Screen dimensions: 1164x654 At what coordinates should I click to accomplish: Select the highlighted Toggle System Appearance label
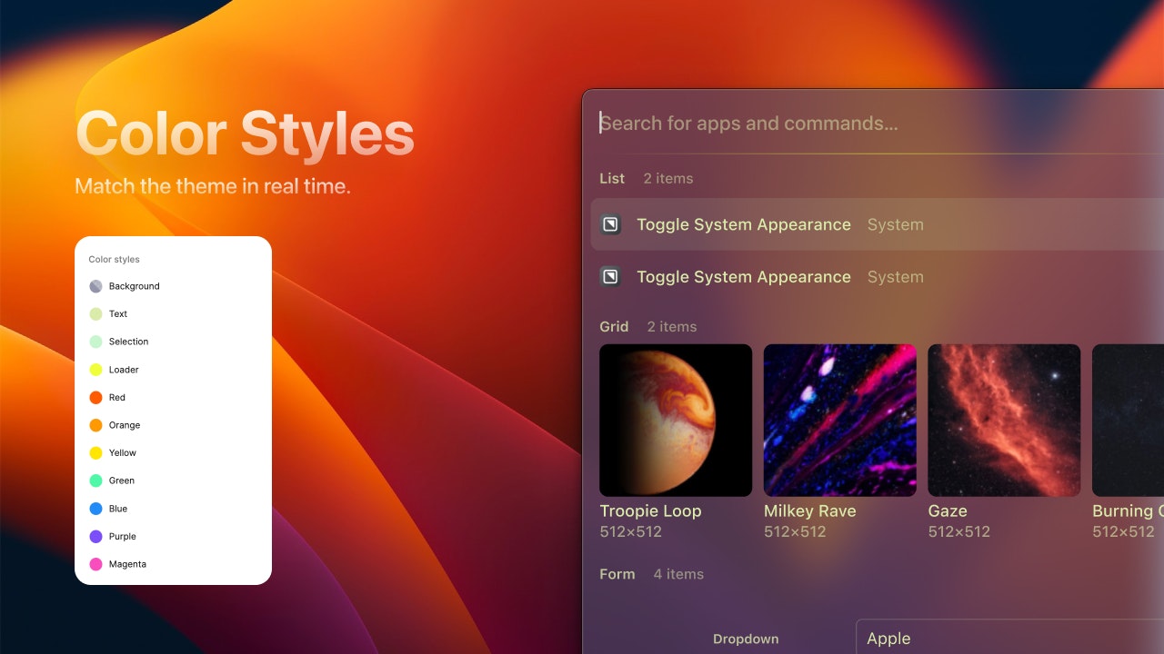coord(744,224)
